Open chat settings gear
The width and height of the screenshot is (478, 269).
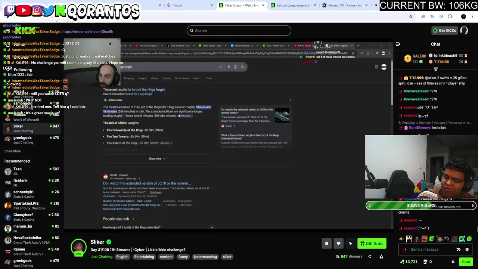(x=453, y=262)
